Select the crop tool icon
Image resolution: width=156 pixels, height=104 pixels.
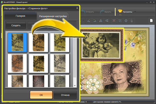[x=120, y=21]
